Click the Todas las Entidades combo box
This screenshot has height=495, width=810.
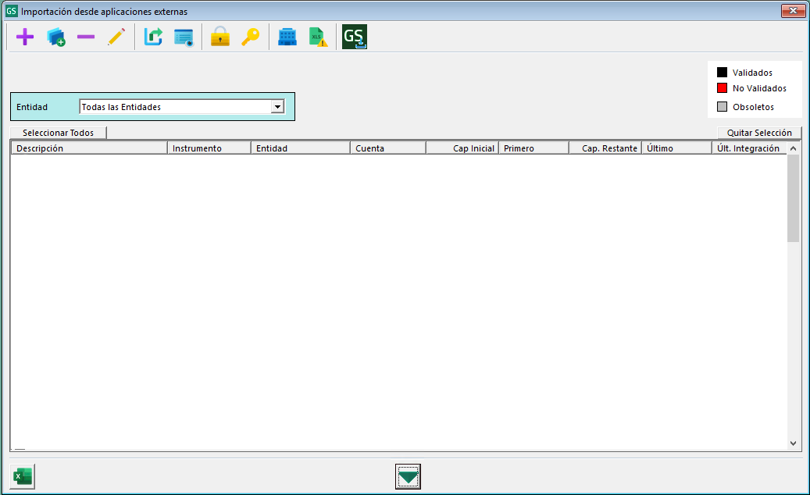[x=182, y=107]
